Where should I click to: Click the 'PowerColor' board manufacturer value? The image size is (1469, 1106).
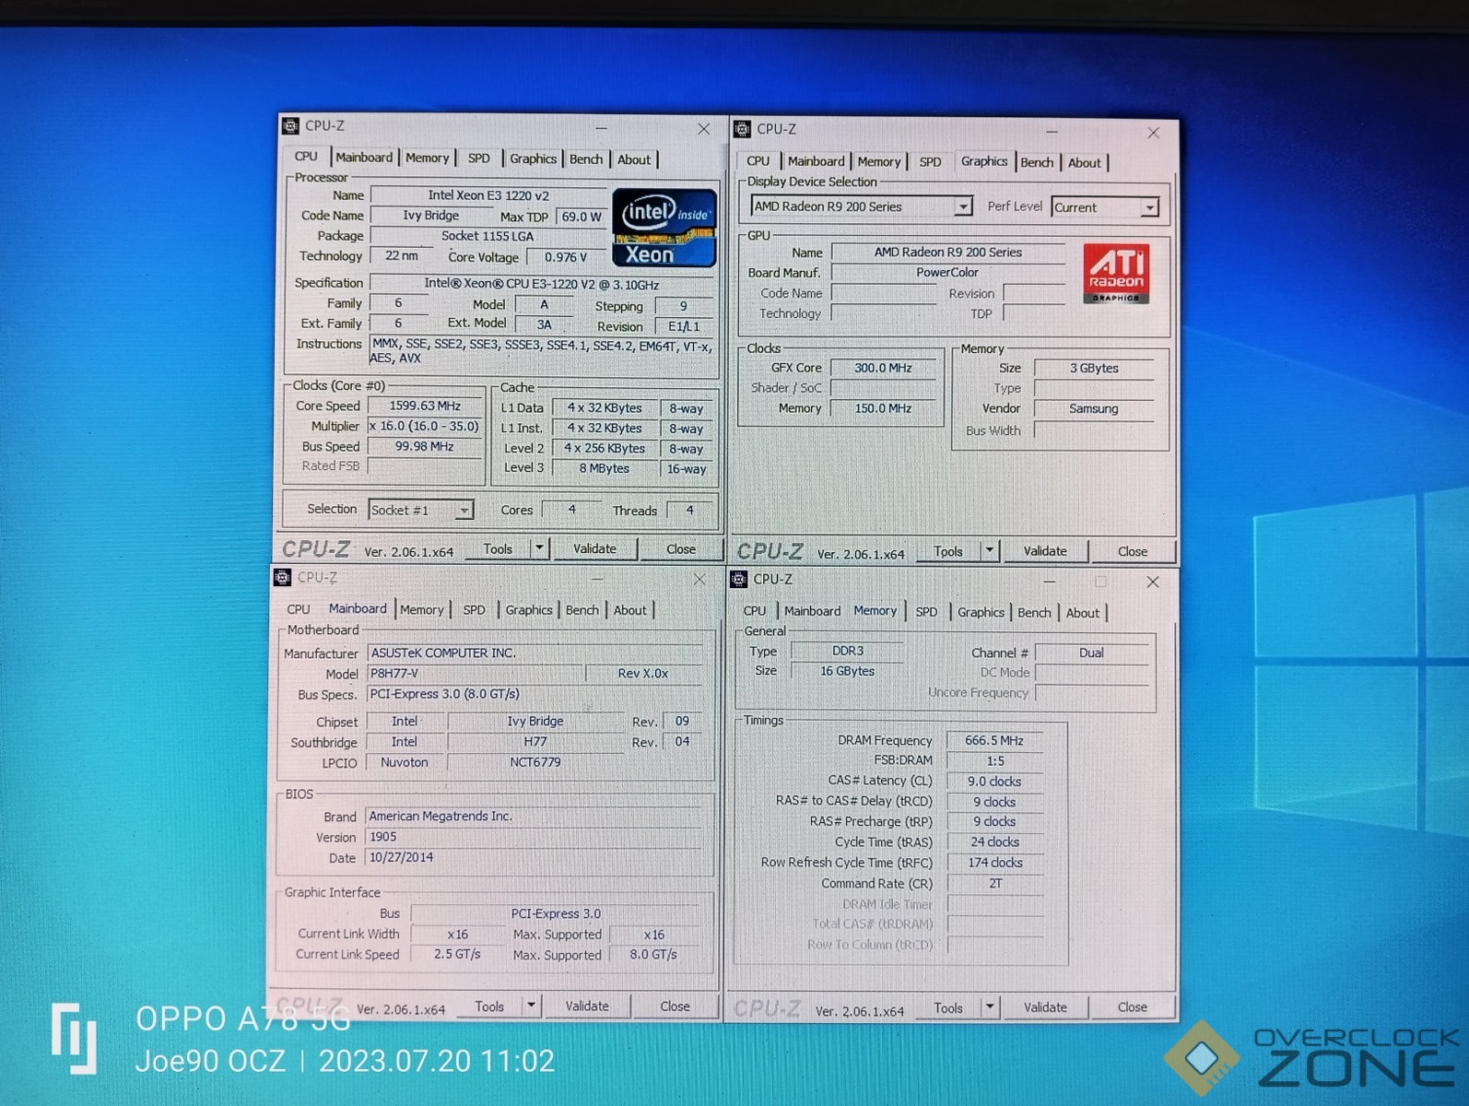(947, 272)
